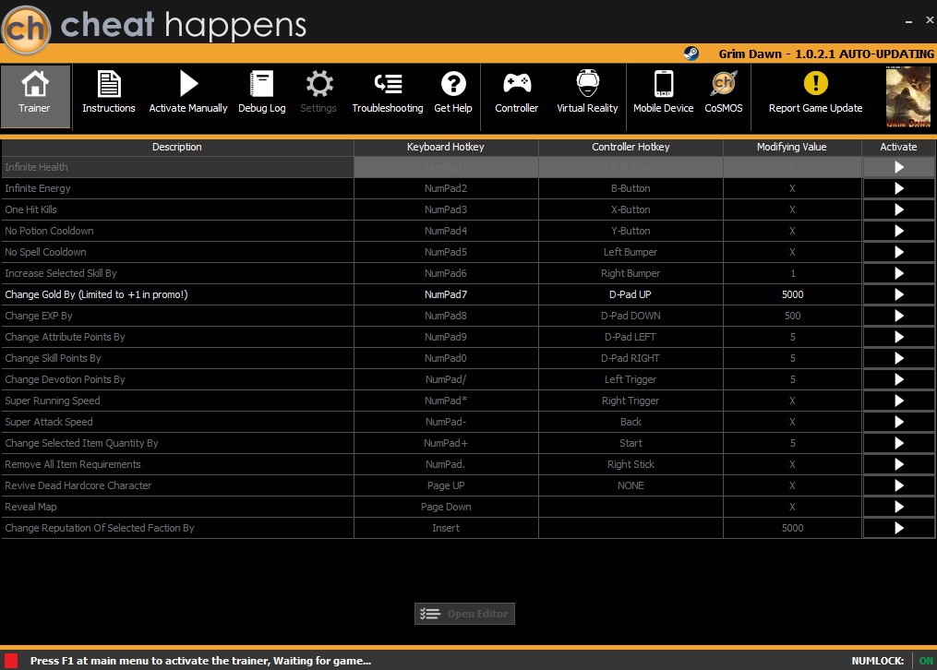The height and width of the screenshot is (670, 937).
Task: Activate Change Skill Points By cheat
Action: [x=899, y=358]
